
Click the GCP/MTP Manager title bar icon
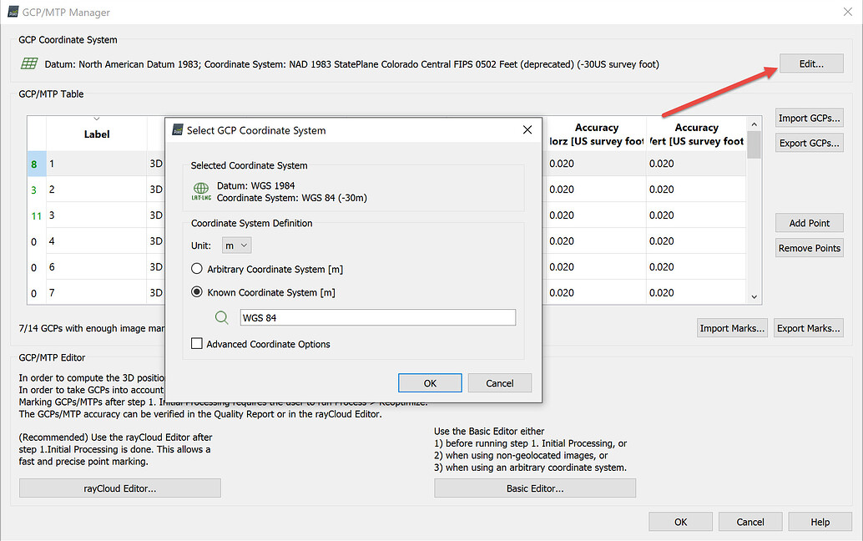12,12
